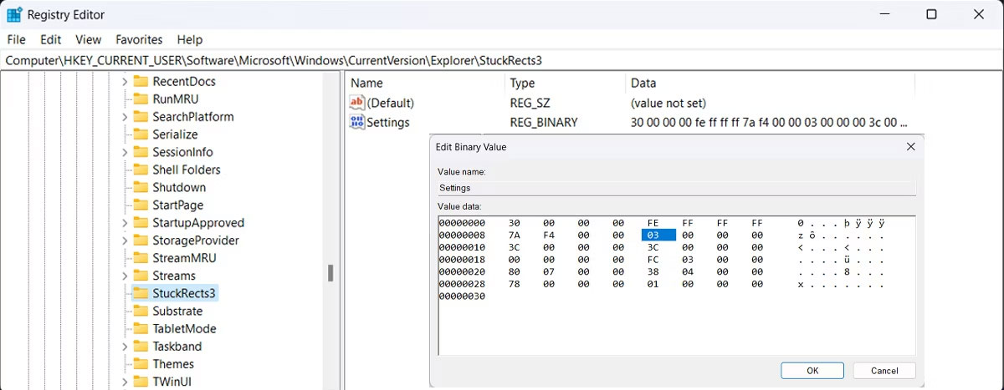
Task: Select the Settings binary value icon
Action: tap(357, 123)
